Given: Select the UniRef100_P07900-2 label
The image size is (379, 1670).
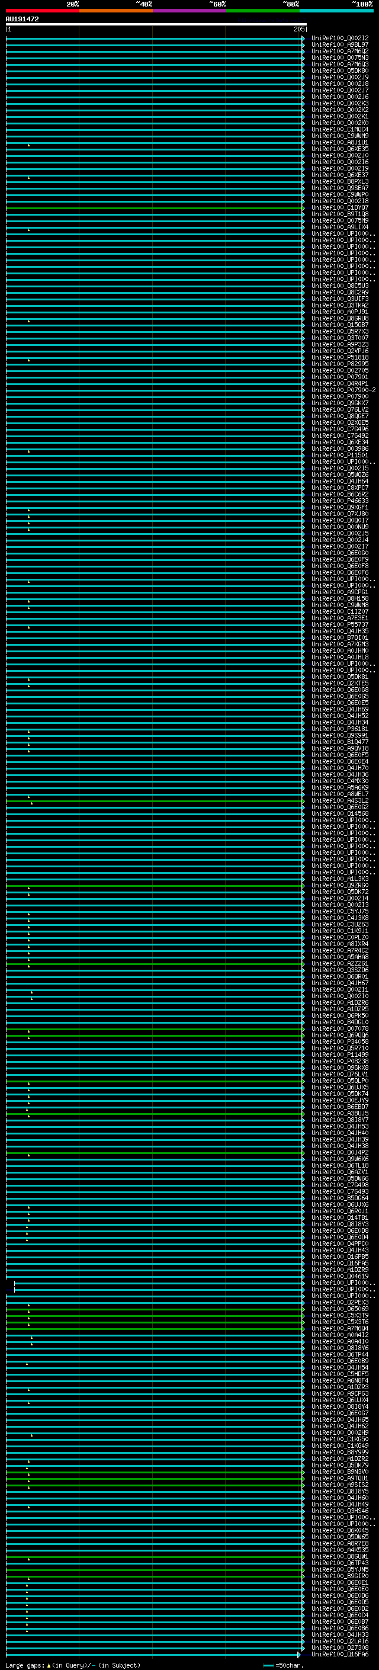Looking at the screenshot, I should 343,390.
